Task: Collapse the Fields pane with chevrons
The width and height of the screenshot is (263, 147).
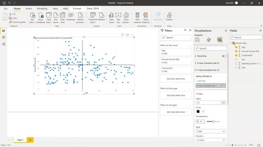Action: (x=260, y=31)
